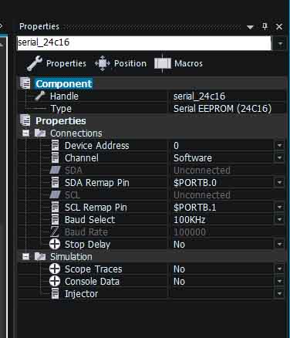Click the Stop Delay plus-circle icon
This screenshot has width=290, height=338.
coord(55,244)
